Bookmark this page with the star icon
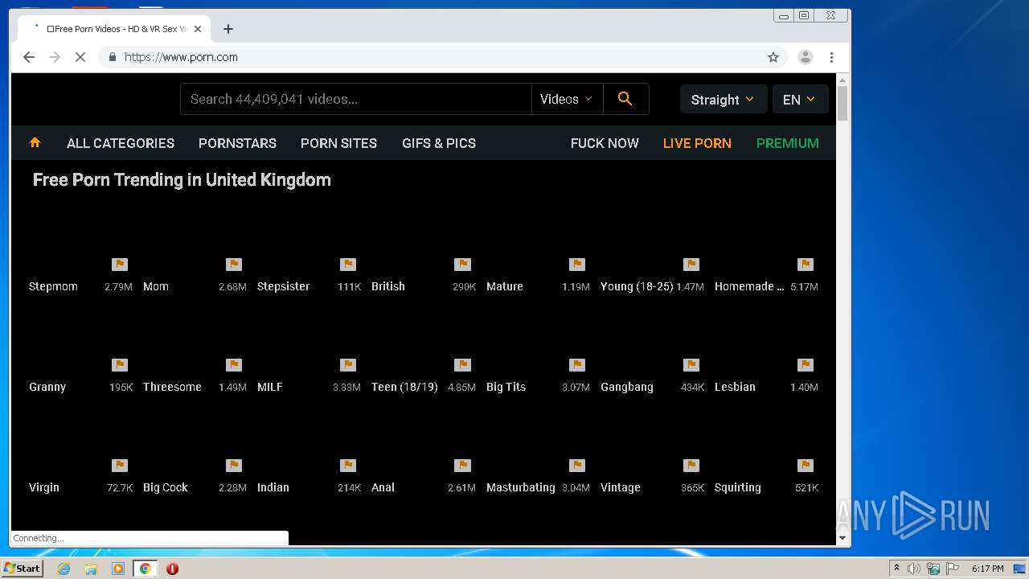The height and width of the screenshot is (579, 1029). pos(773,57)
